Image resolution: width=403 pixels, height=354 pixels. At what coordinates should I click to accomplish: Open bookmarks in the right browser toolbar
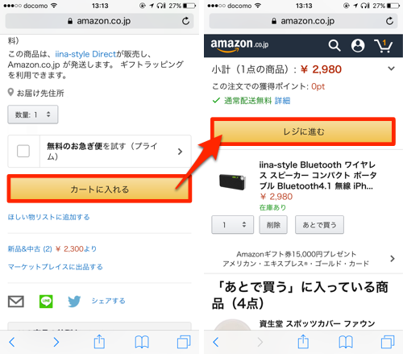click(x=346, y=342)
